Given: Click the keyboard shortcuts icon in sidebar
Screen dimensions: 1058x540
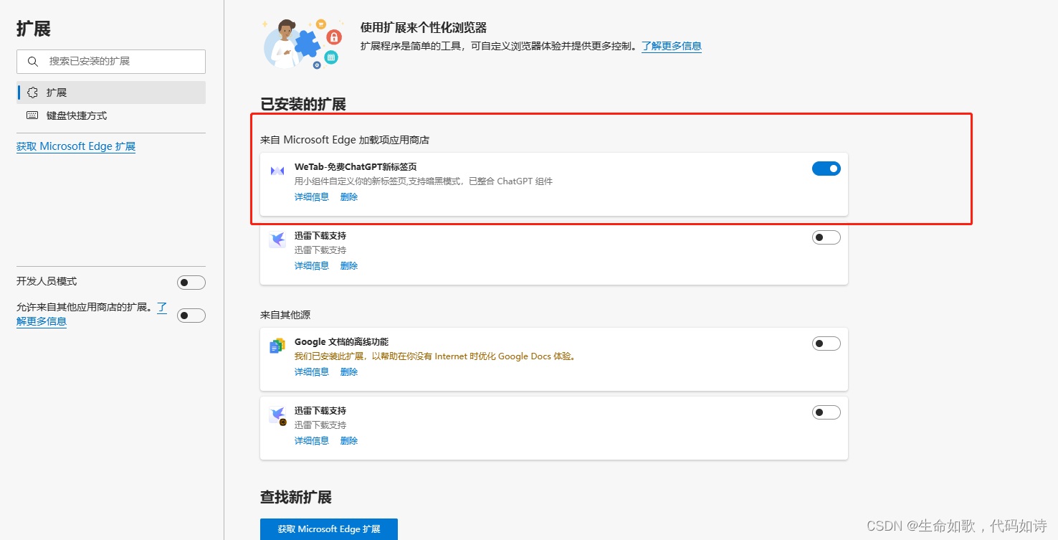Looking at the screenshot, I should 32,115.
